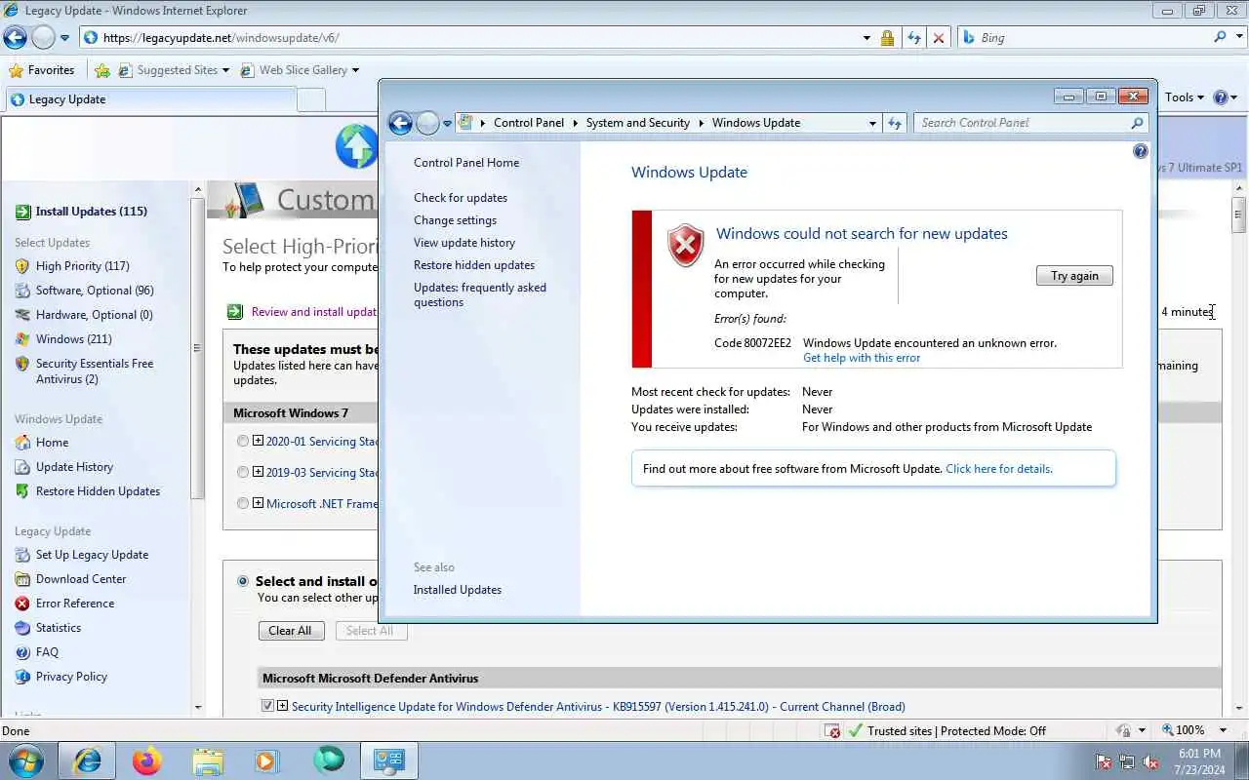The height and width of the screenshot is (780, 1249).
Task: Open IE address bar dropdown arrow
Action: [866, 38]
